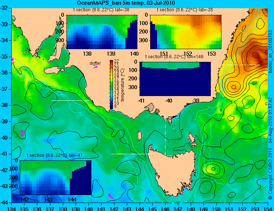Click the dark red 22°C end of color bar
The image size is (274, 211).
[x=111, y=61]
